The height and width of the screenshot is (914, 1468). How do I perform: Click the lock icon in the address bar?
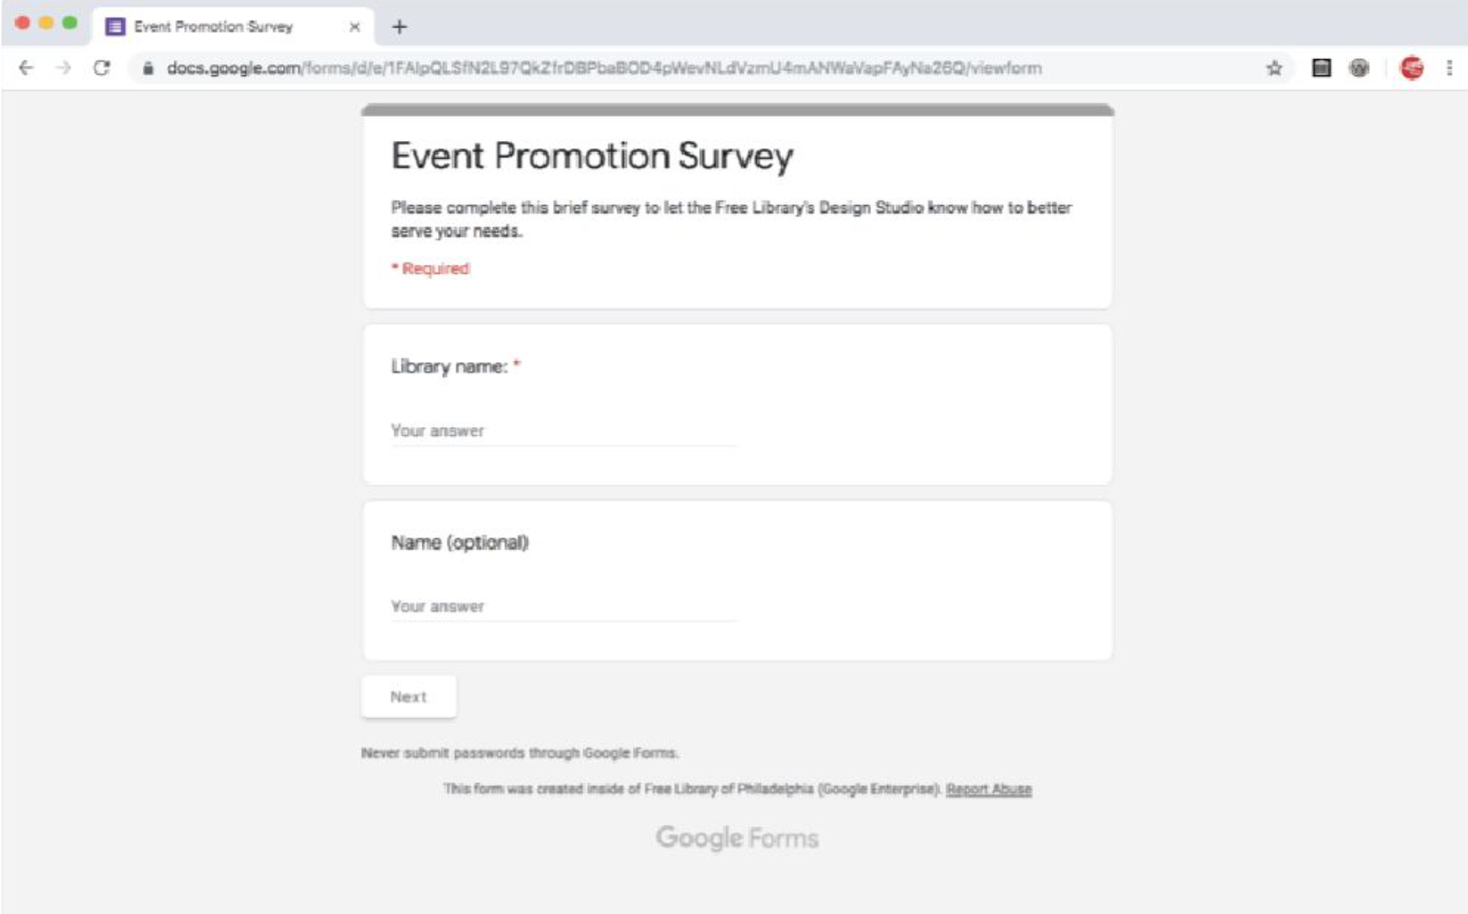148,69
